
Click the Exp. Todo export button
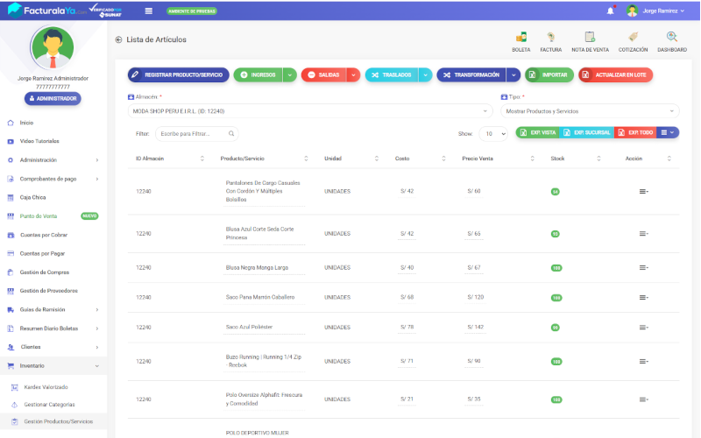(x=635, y=133)
